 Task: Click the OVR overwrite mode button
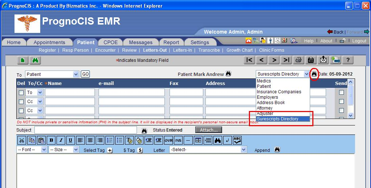tap(168, 140)
